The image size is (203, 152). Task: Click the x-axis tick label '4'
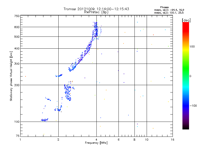point(96,140)
